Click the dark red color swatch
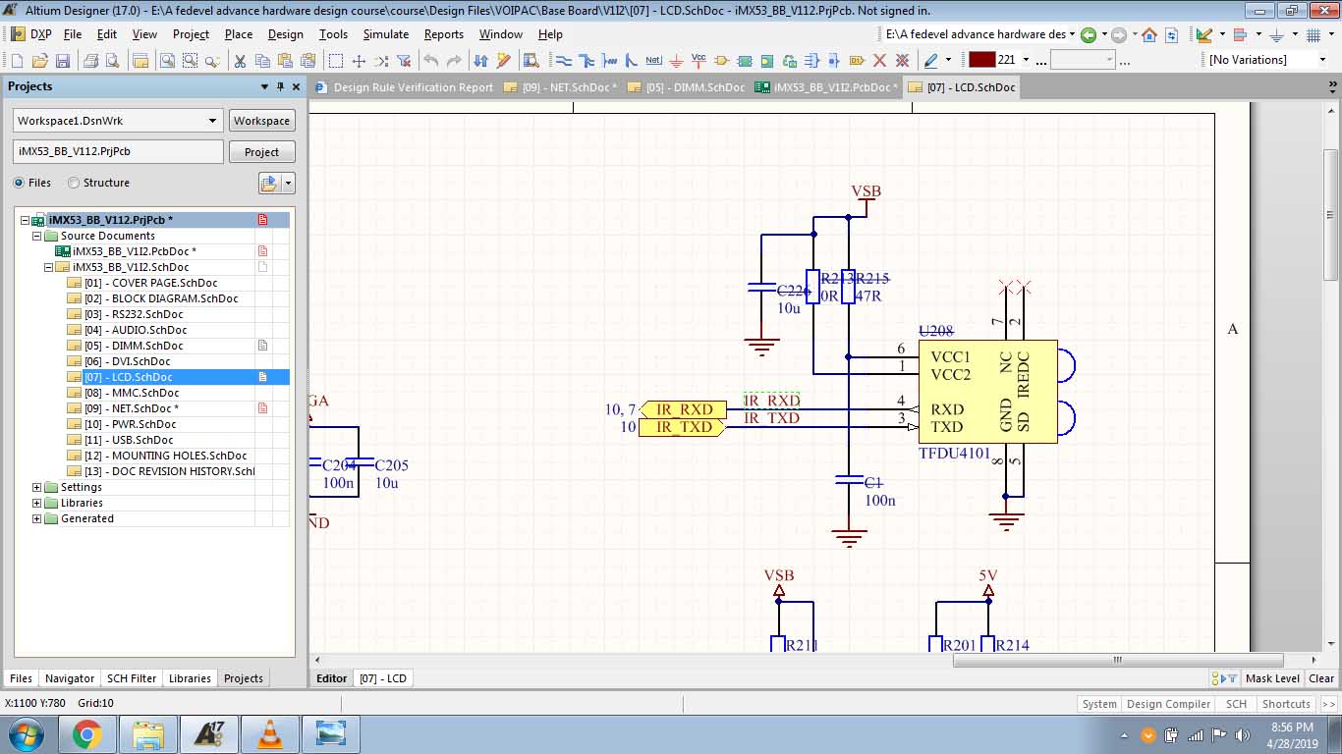This screenshot has height=754, width=1342. click(981, 60)
